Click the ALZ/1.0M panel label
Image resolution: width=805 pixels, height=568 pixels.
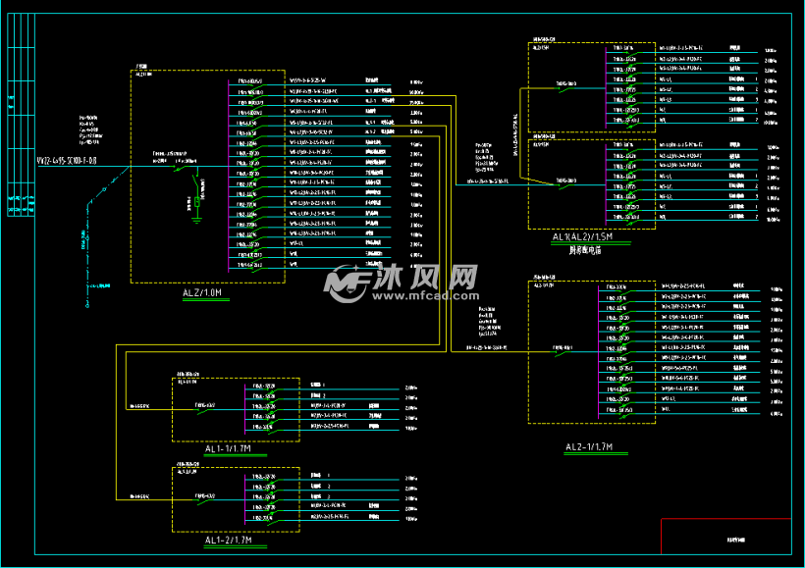tap(203, 293)
